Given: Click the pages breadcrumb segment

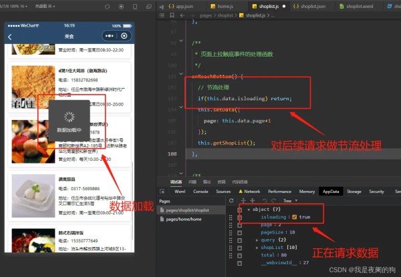Looking at the screenshot, I should [x=206, y=15].
